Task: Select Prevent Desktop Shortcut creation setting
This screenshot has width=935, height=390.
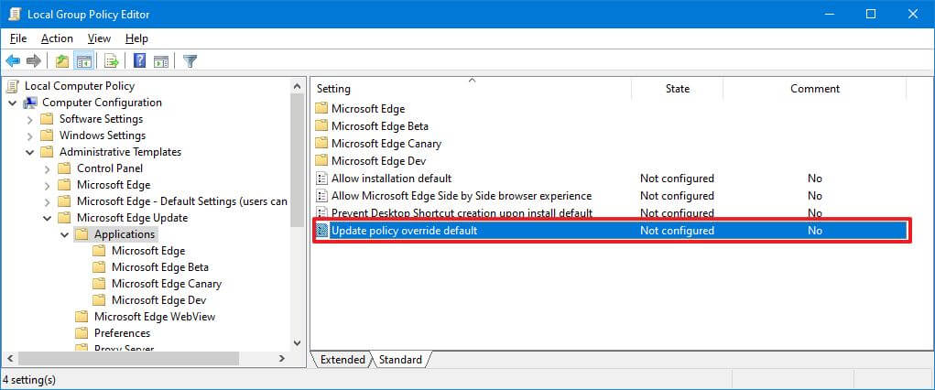Action: [x=462, y=213]
